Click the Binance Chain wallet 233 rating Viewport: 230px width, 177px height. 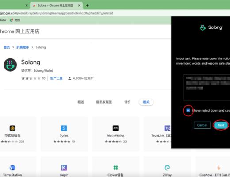click(x=12, y=142)
